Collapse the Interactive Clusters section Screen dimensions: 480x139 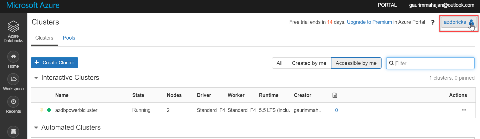point(36,78)
